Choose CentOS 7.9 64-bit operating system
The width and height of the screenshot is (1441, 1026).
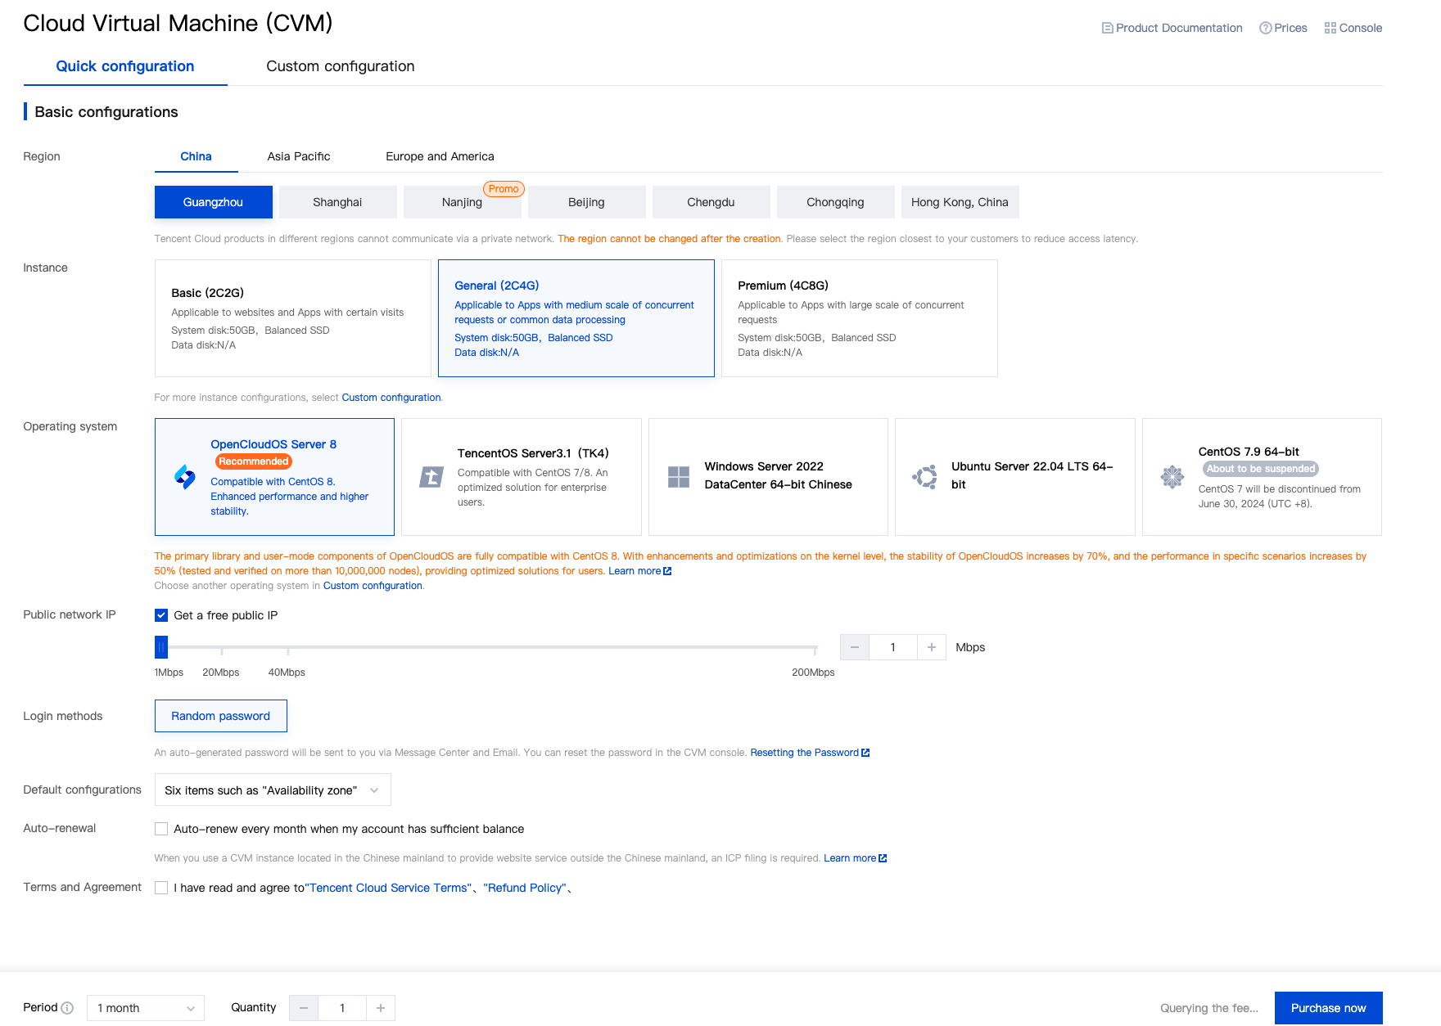tap(1262, 477)
